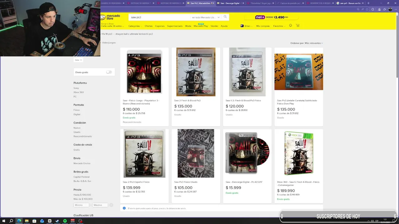
Task: Open Windows Start menu
Action: pyautogui.click(x=3, y=221)
